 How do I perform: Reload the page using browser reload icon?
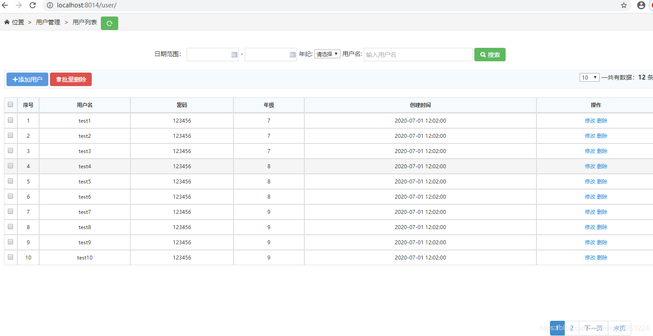coord(33,5)
